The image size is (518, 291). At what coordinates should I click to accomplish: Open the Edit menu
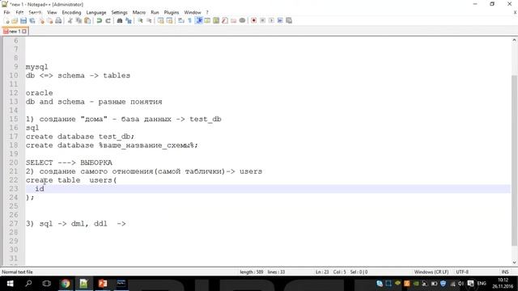[x=19, y=12]
